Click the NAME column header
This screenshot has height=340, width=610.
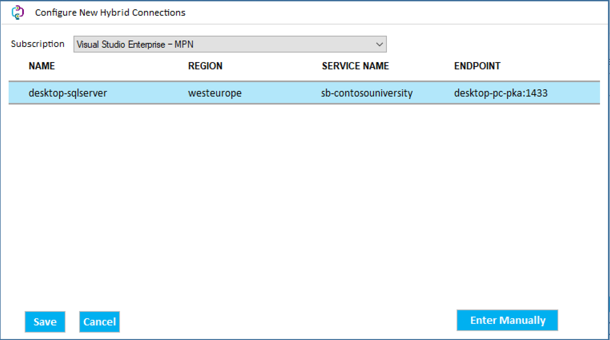pos(41,66)
